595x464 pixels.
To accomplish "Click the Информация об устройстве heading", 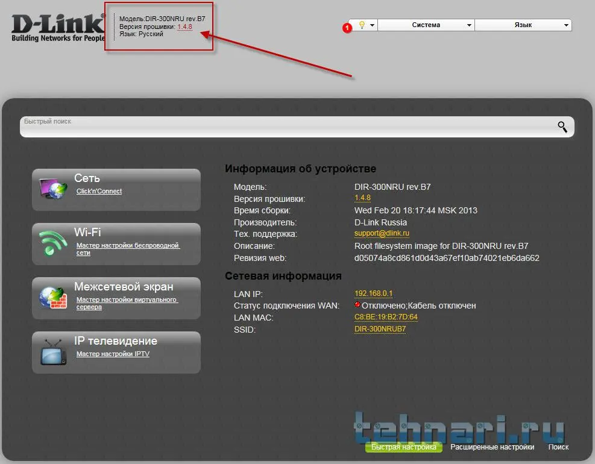I will [x=301, y=169].
